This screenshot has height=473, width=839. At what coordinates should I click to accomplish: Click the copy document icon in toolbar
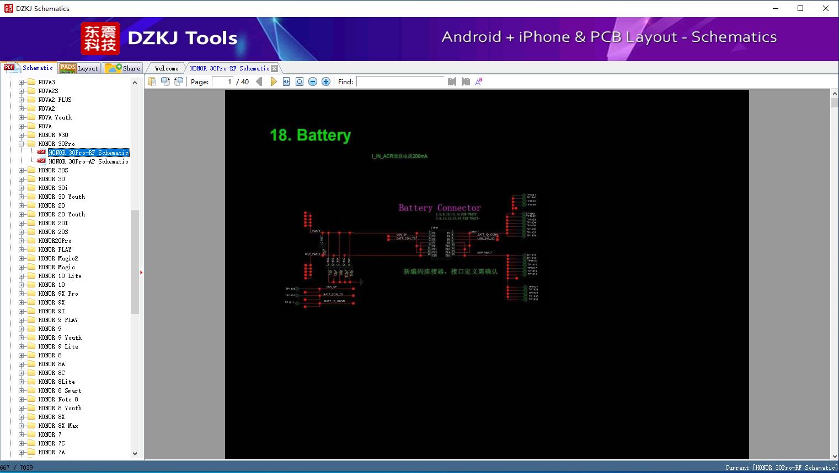(152, 81)
